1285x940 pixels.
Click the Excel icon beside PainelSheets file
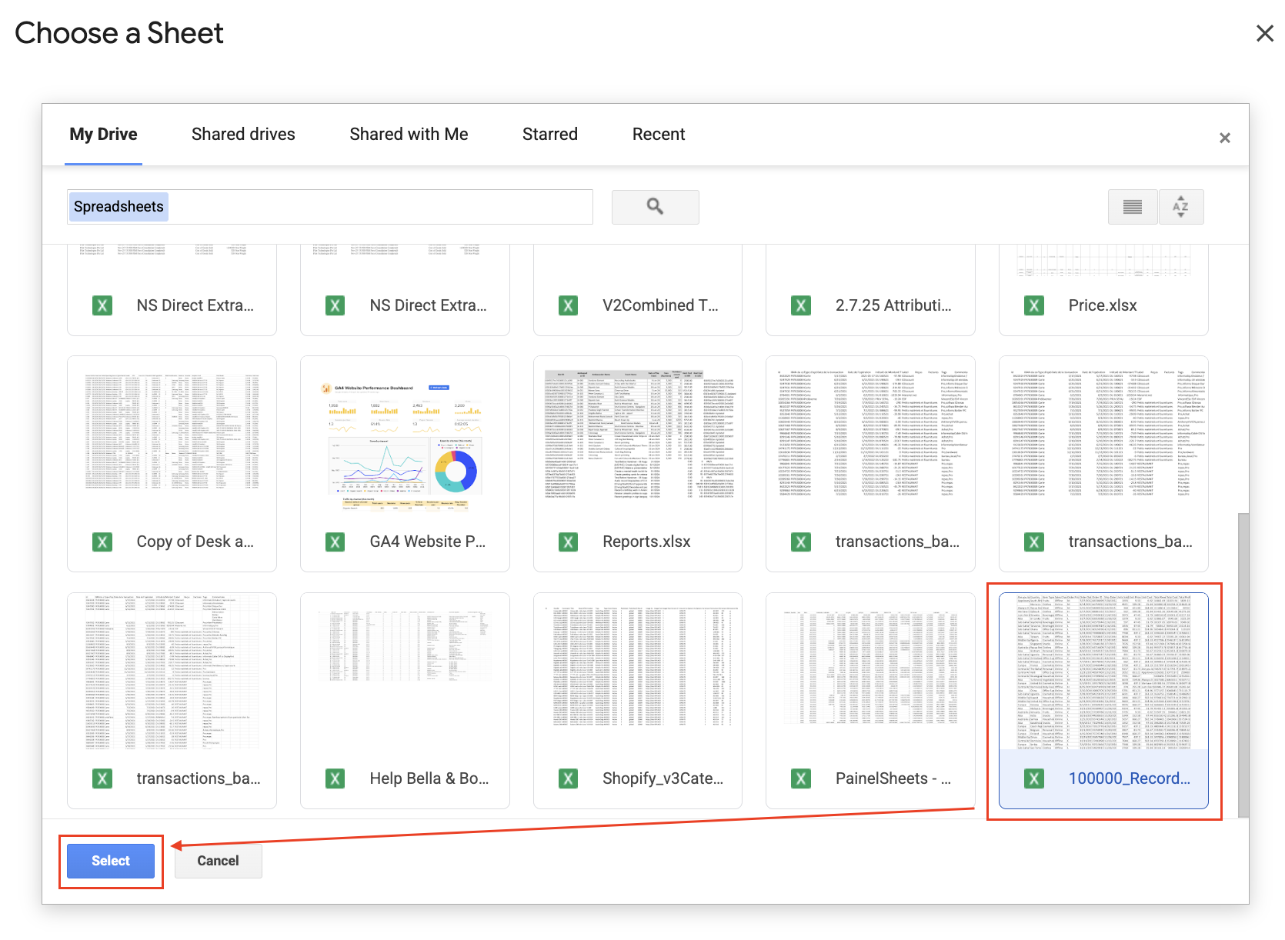click(x=801, y=778)
